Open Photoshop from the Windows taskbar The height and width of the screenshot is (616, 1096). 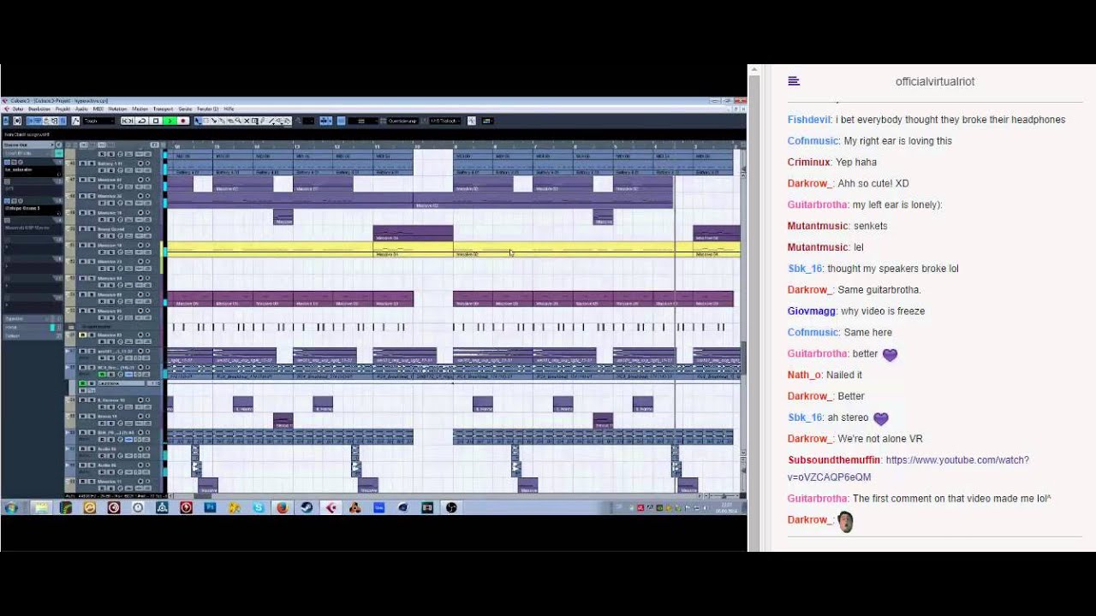(210, 507)
